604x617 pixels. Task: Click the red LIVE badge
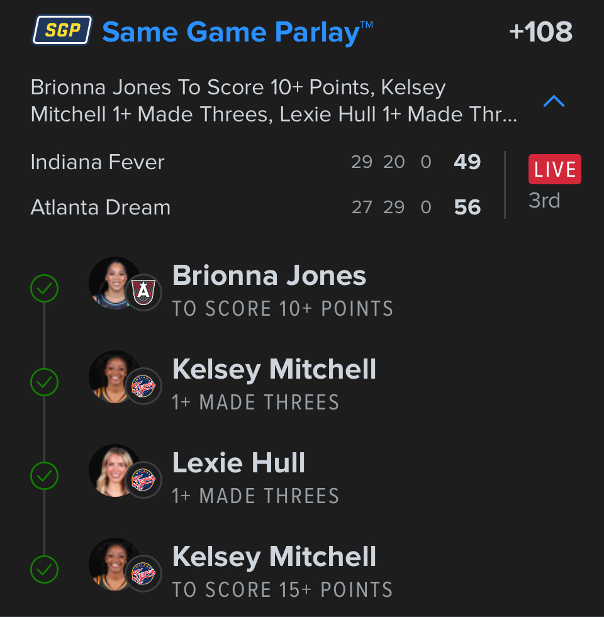555,169
